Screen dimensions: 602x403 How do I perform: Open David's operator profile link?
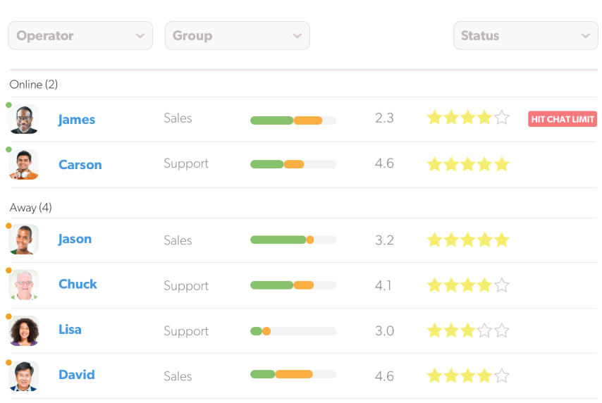click(76, 375)
